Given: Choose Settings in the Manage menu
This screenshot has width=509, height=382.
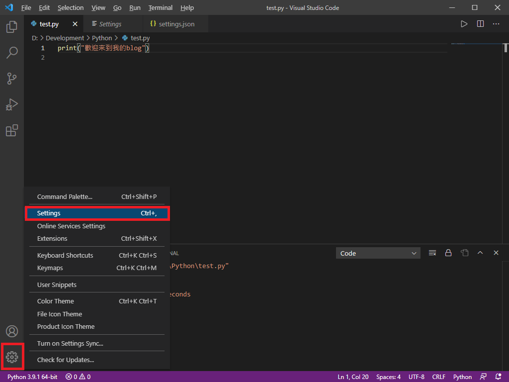Looking at the screenshot, I should [x=97, y=213].
